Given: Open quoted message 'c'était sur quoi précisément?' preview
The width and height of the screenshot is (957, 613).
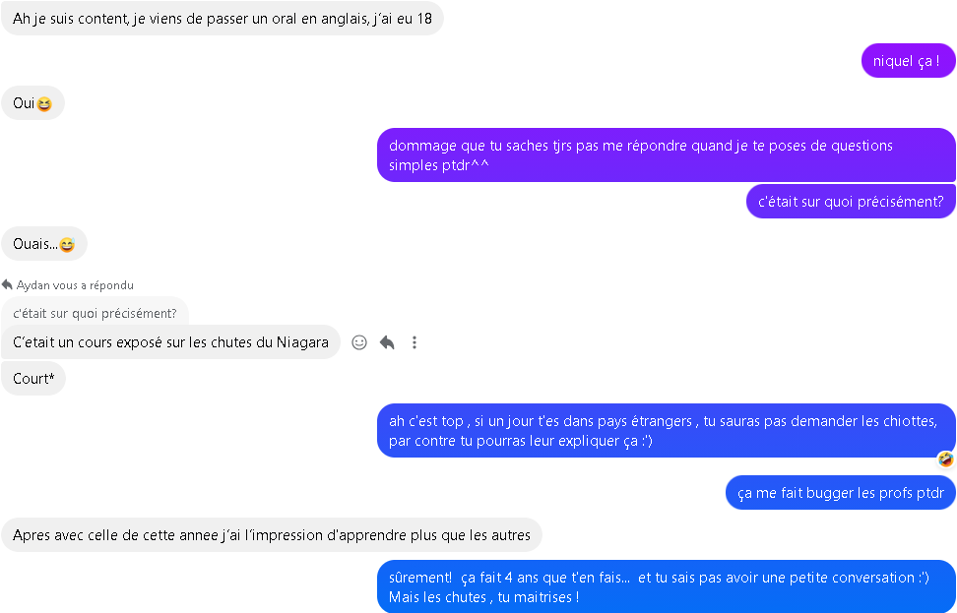Looking at the screenshot, I should [x=95, y=312].
